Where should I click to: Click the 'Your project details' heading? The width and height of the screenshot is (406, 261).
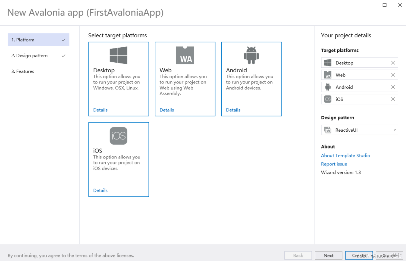[346, 35]
